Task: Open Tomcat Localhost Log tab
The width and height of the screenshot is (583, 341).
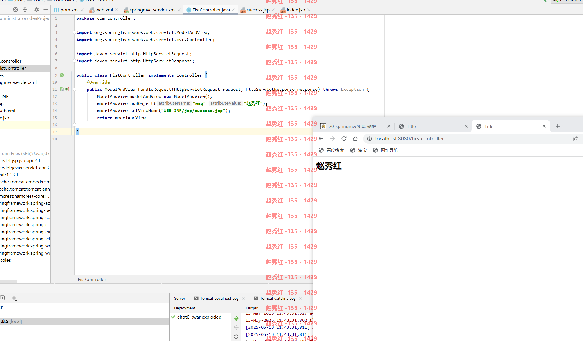Action: pos(216,298)
